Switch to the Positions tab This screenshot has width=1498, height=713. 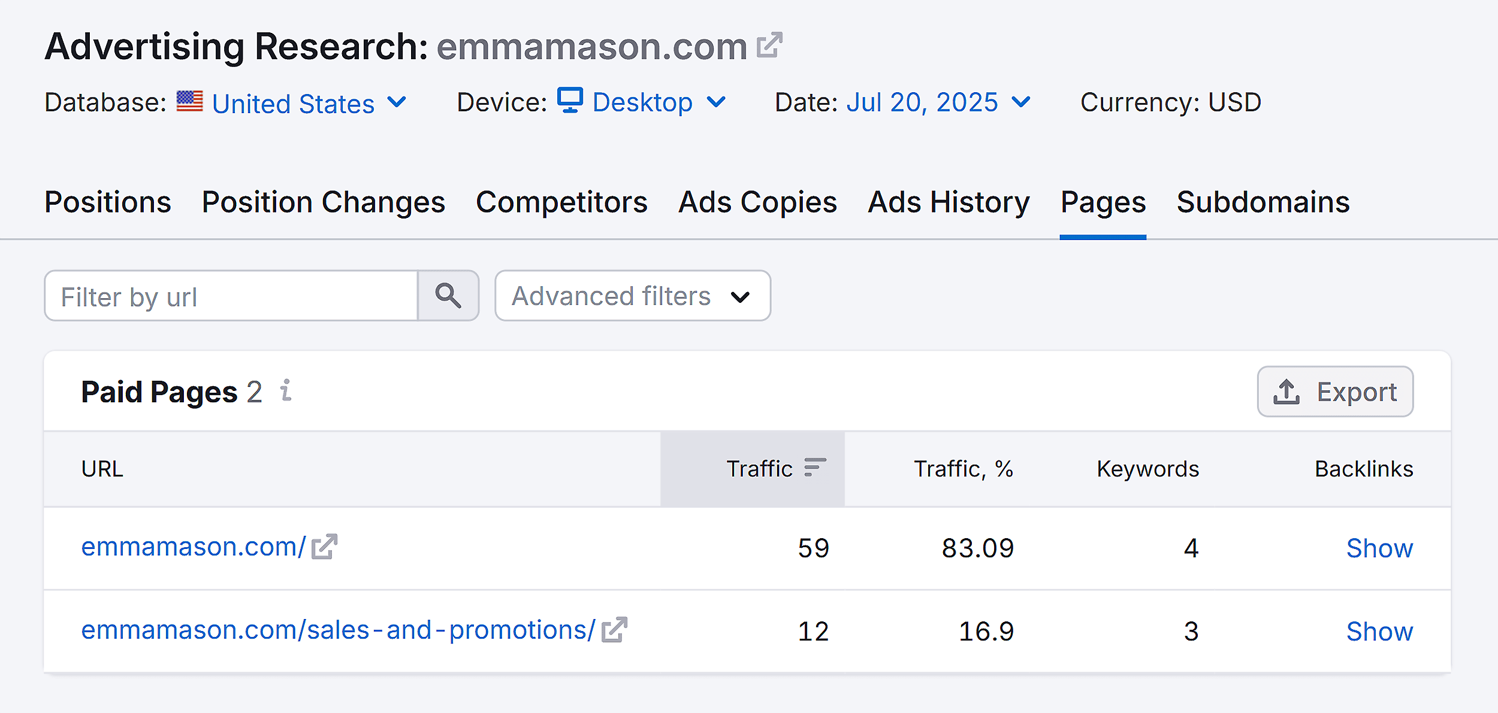pyautogui.click(x=108, y=202)
